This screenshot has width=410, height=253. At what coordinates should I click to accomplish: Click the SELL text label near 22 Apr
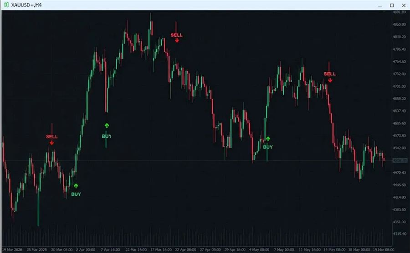click(176, 35)
